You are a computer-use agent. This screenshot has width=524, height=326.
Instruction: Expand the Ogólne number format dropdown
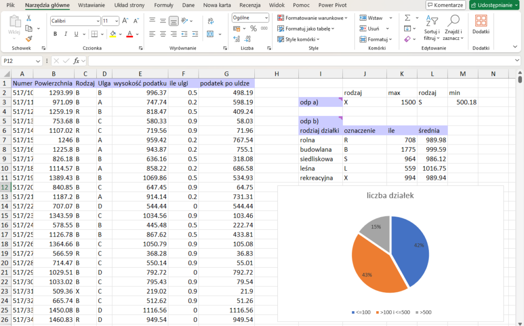[266, 17]
